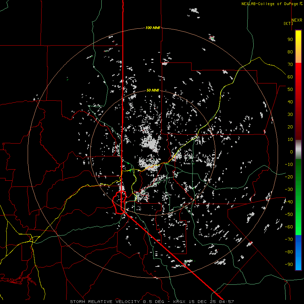Click the -90 value on the velocity scale
The width and height of the screenshot is (304, 304).
coord(289,264)
